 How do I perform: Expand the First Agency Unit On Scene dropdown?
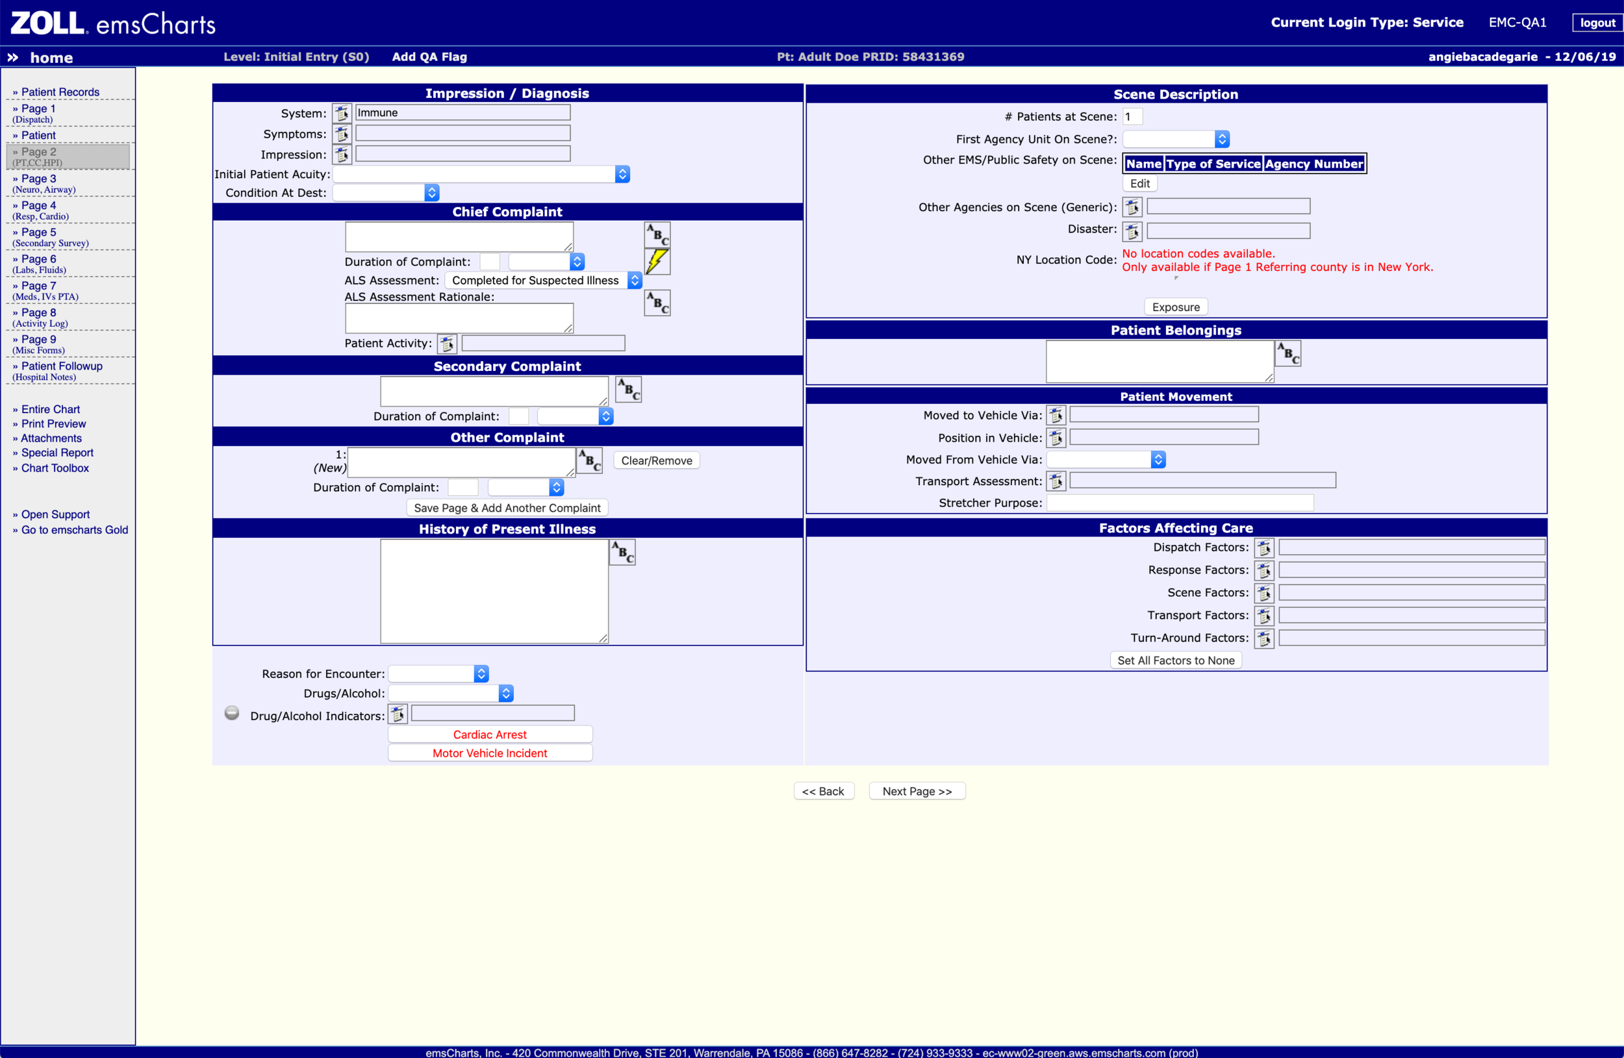point(1221,138)
